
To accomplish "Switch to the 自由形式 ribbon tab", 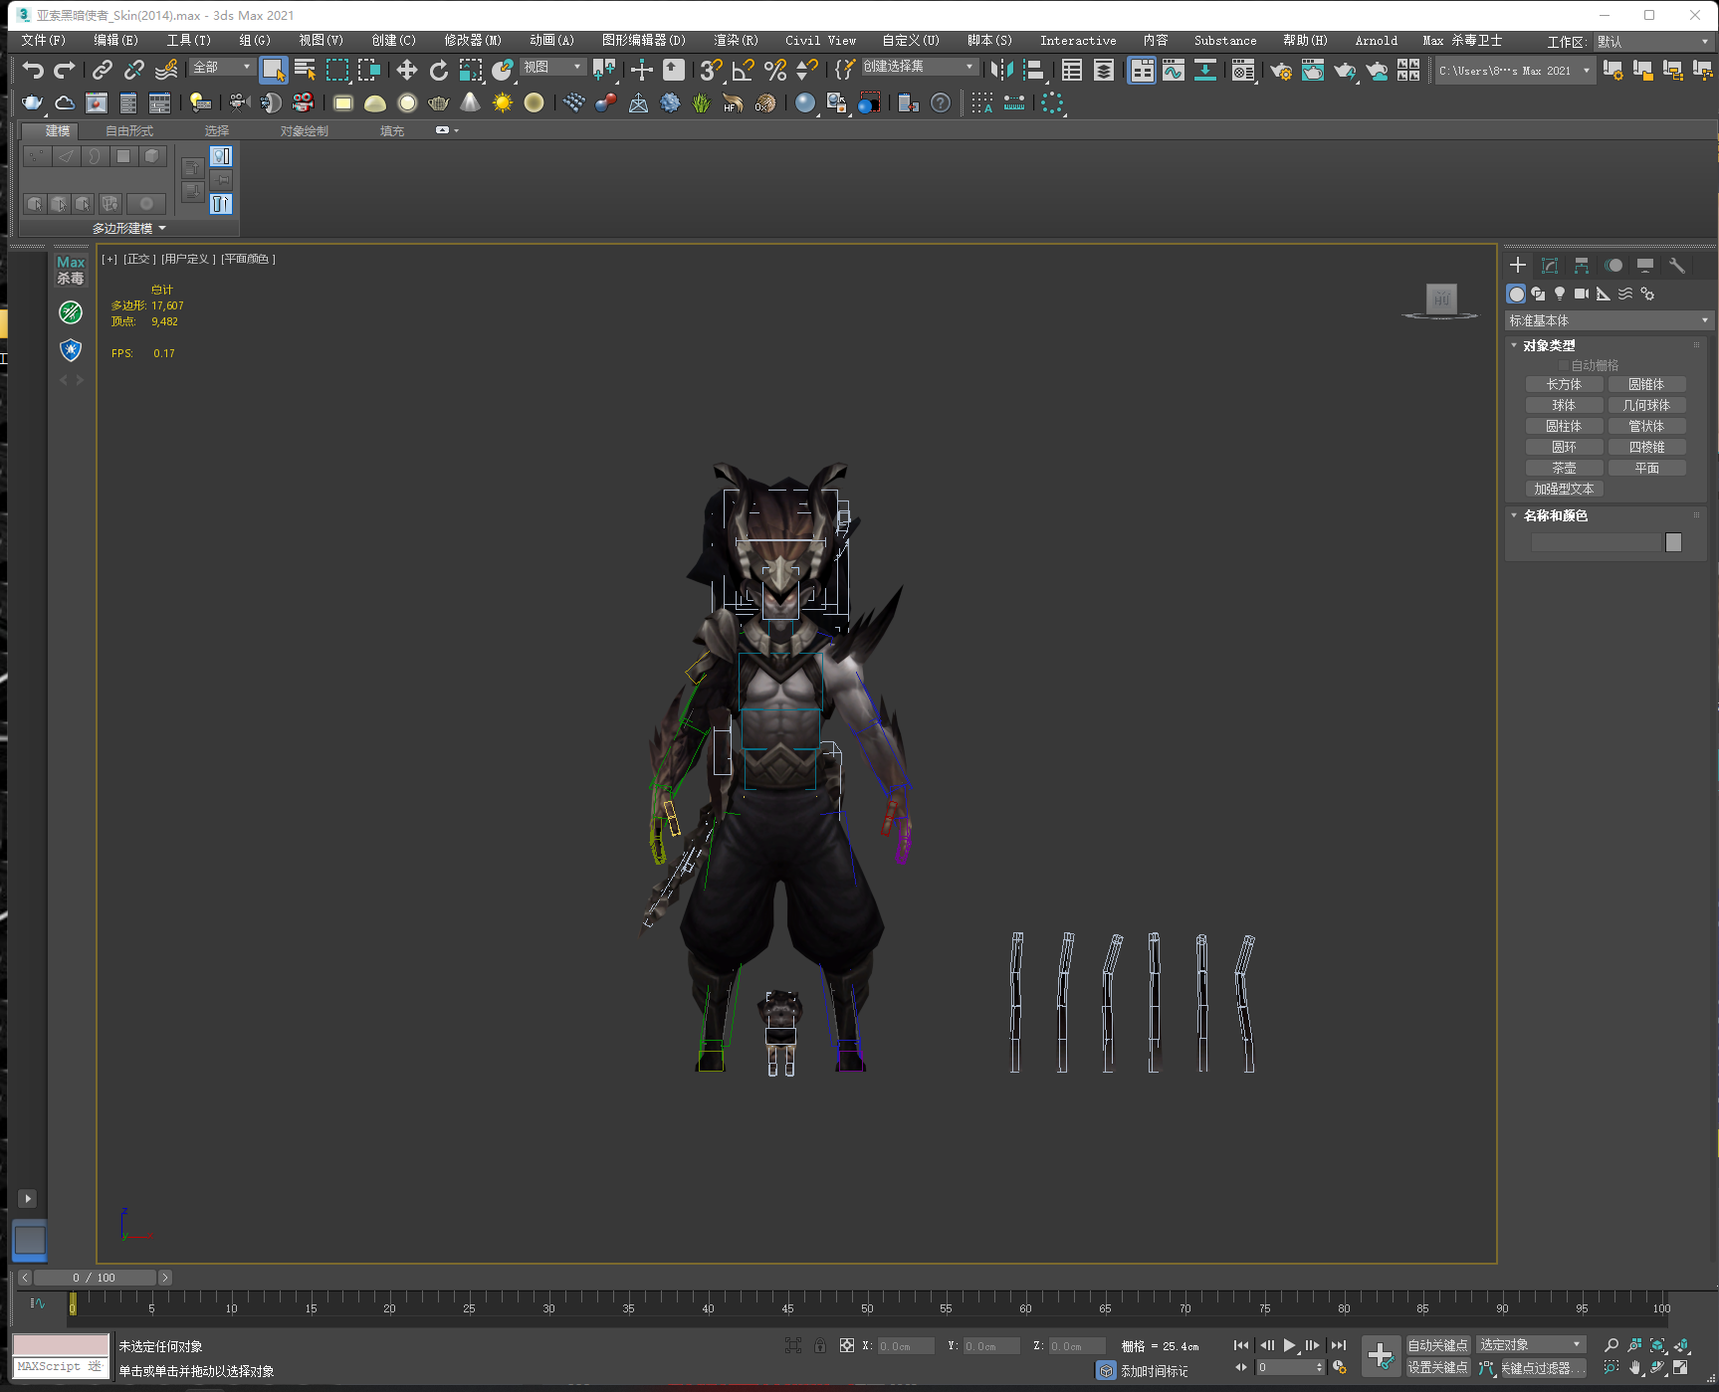I will pos(129,130).
